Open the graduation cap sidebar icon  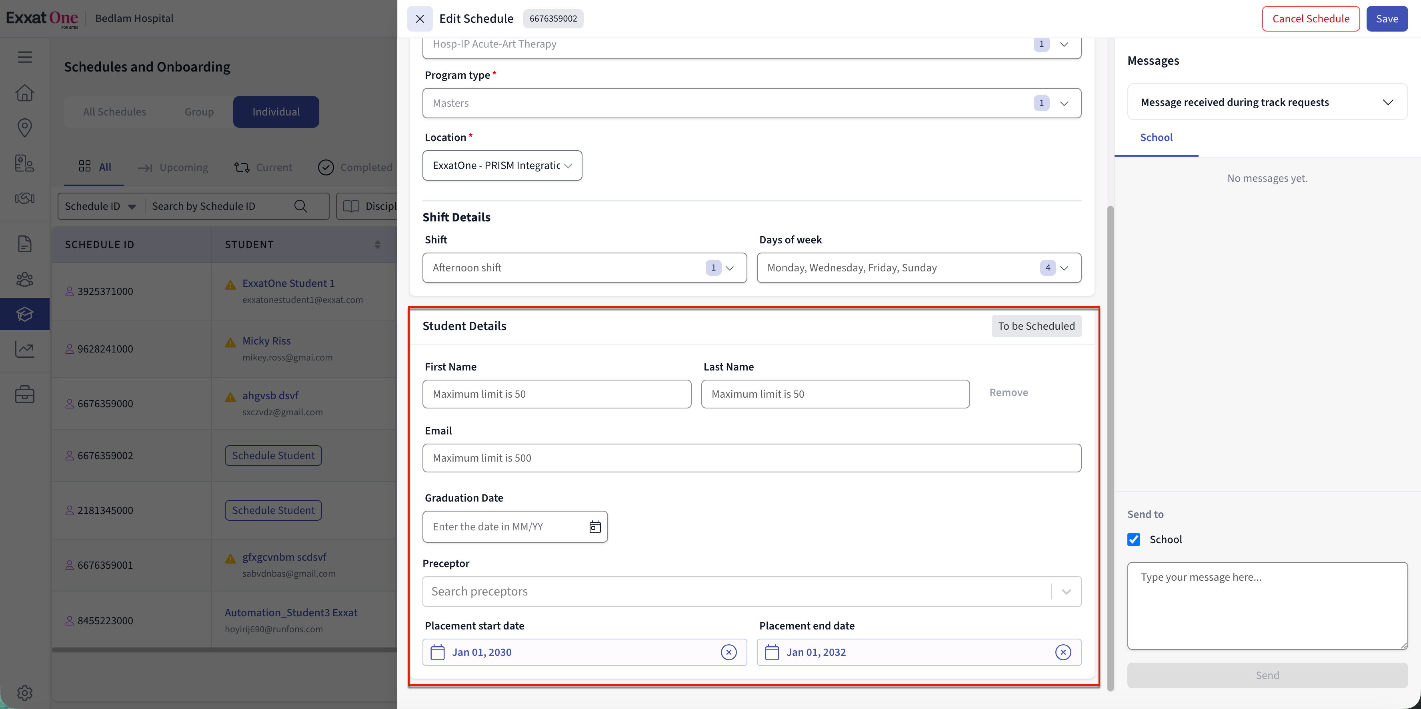tap(25, 314)
